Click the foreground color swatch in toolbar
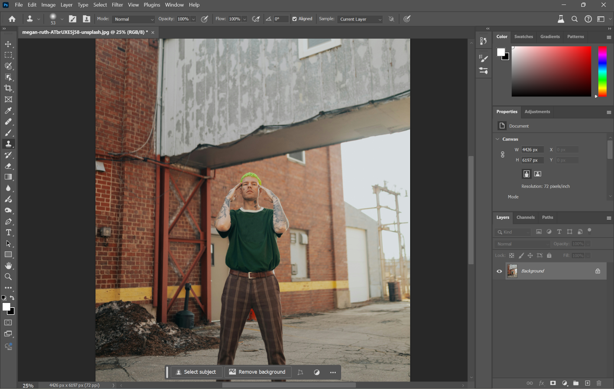Image resolution: width=614 pixels, height=389 pixels. point(6,307)
